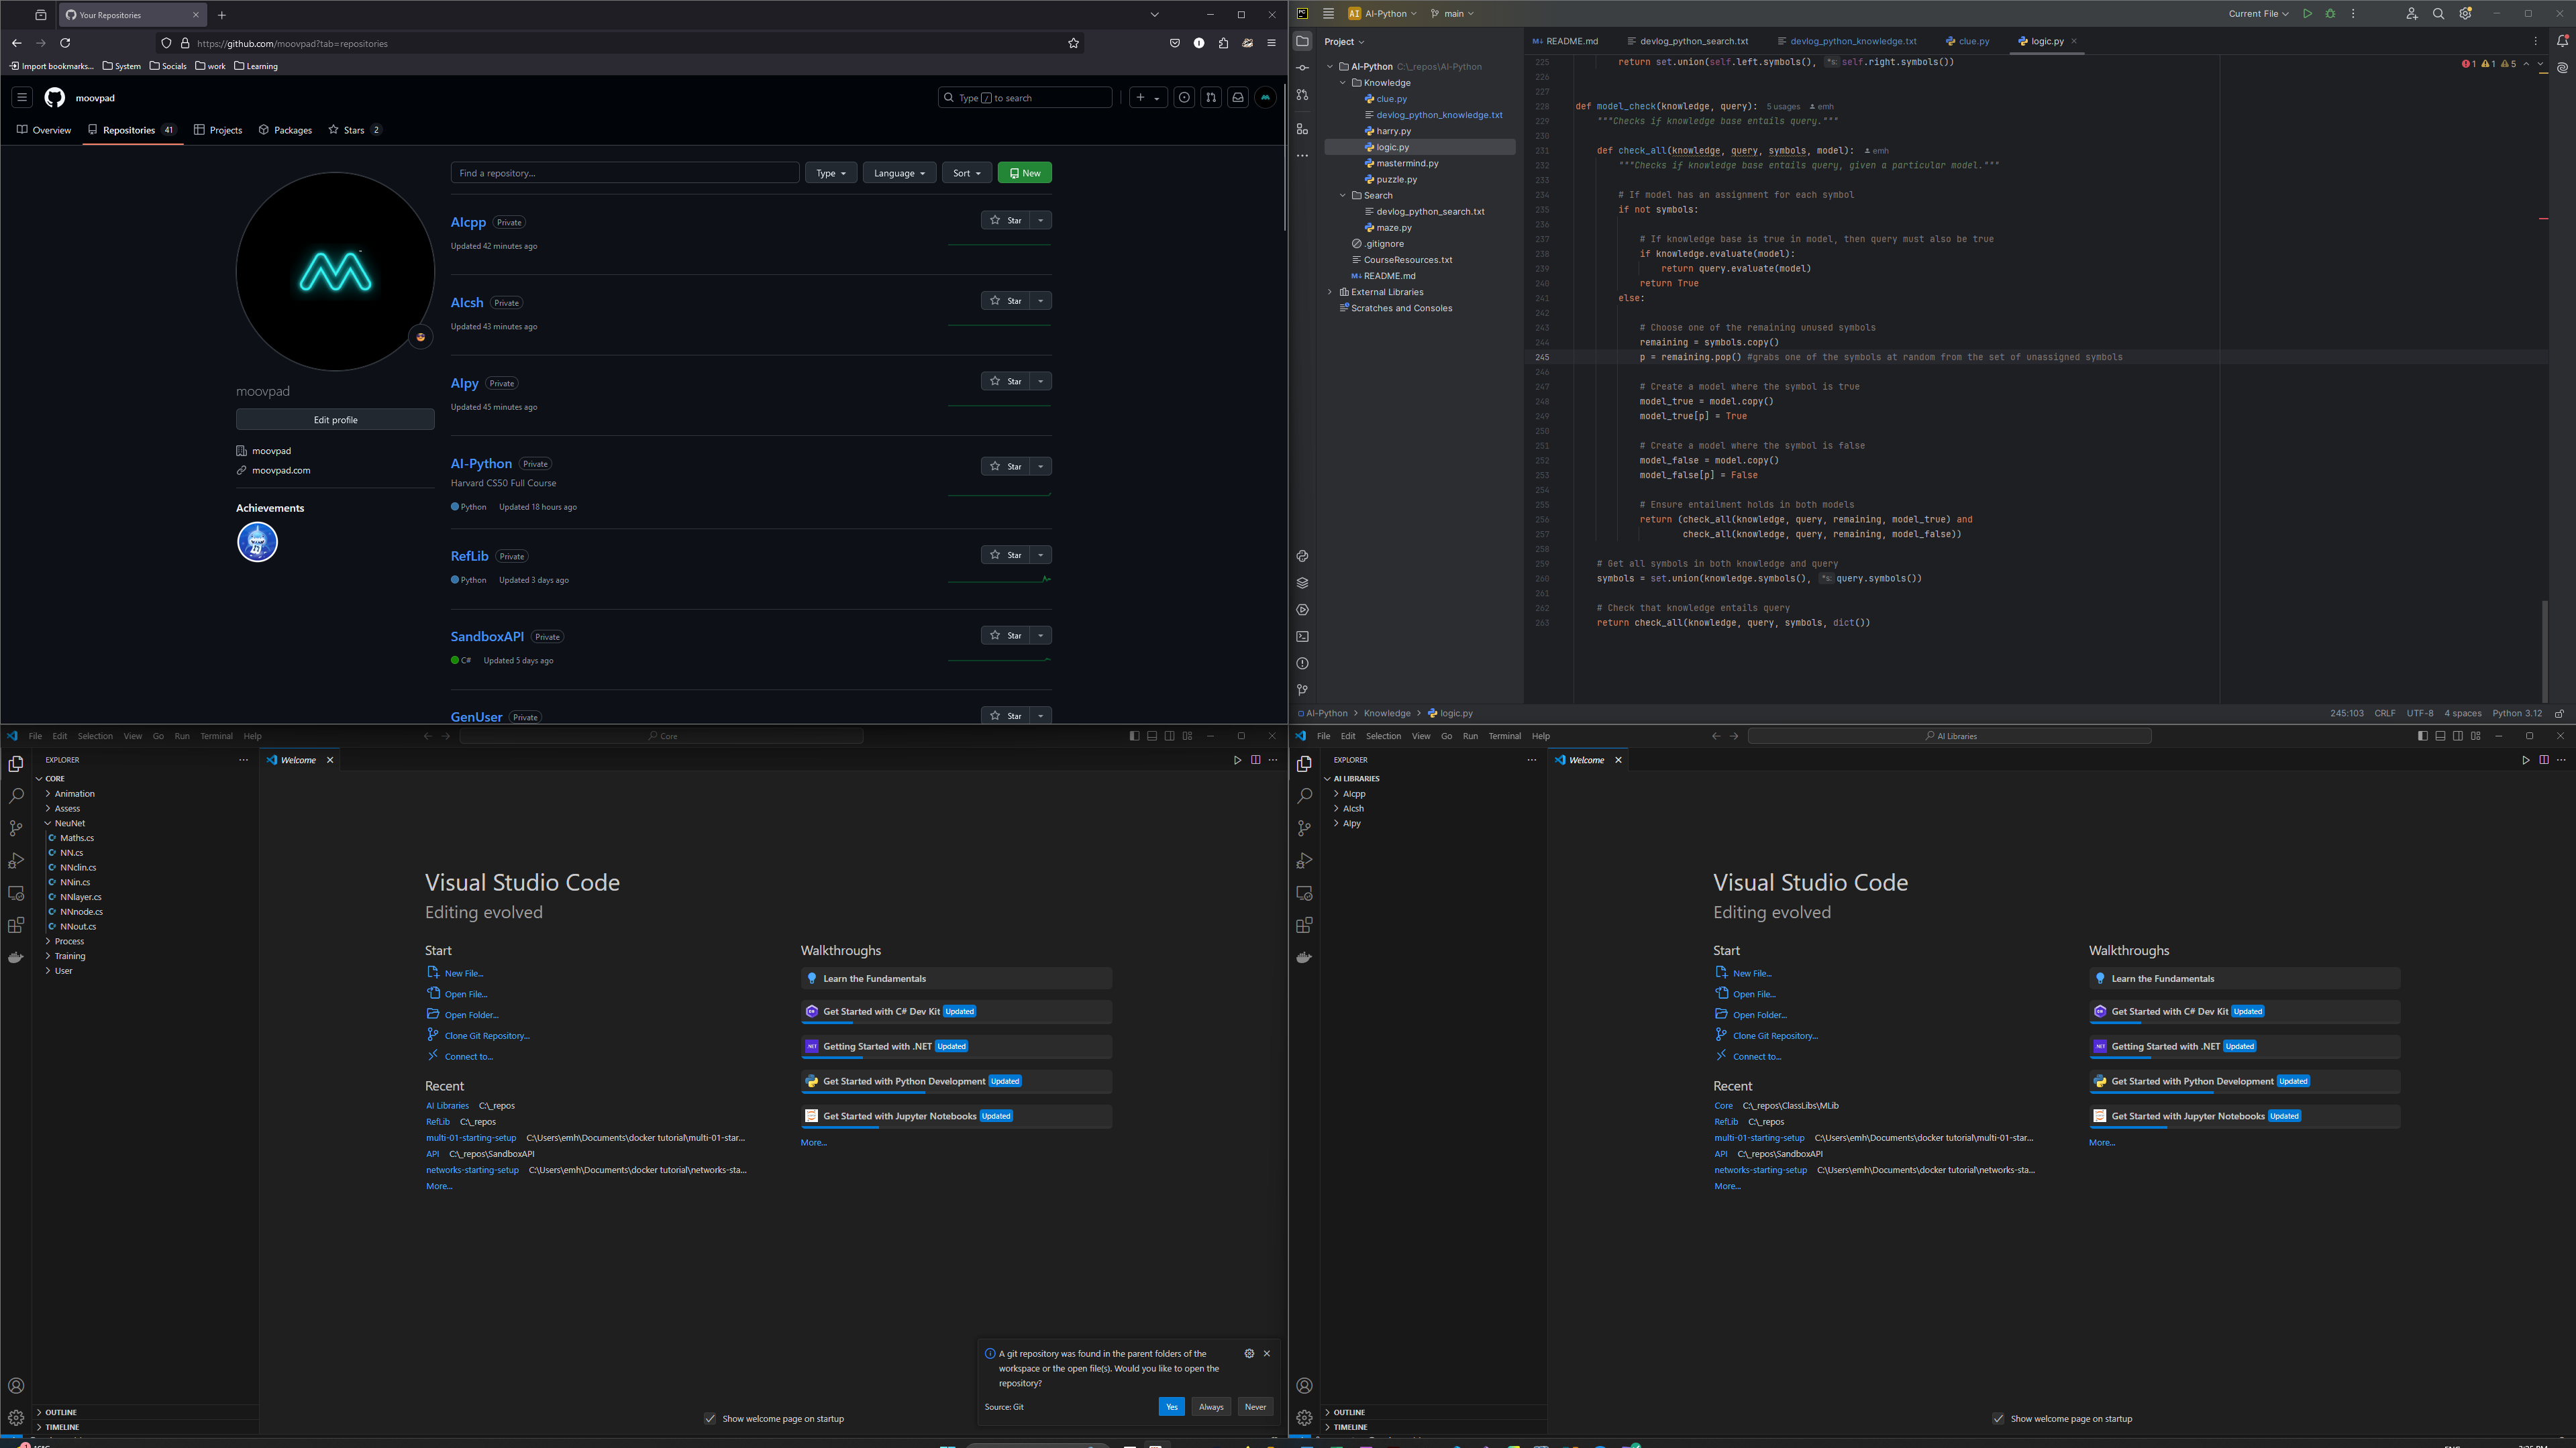Viewport: 2576px width, 1448px height.
Task: Open GitHub Language filter dropdown
Action: [899, 173]
